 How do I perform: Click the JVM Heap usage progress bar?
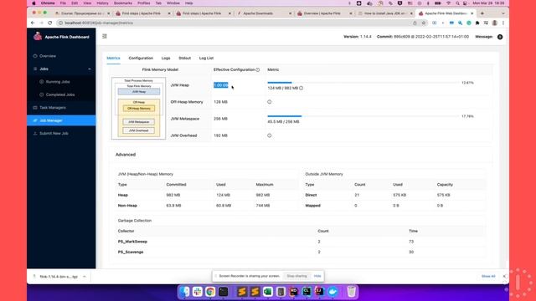[363, 83]
